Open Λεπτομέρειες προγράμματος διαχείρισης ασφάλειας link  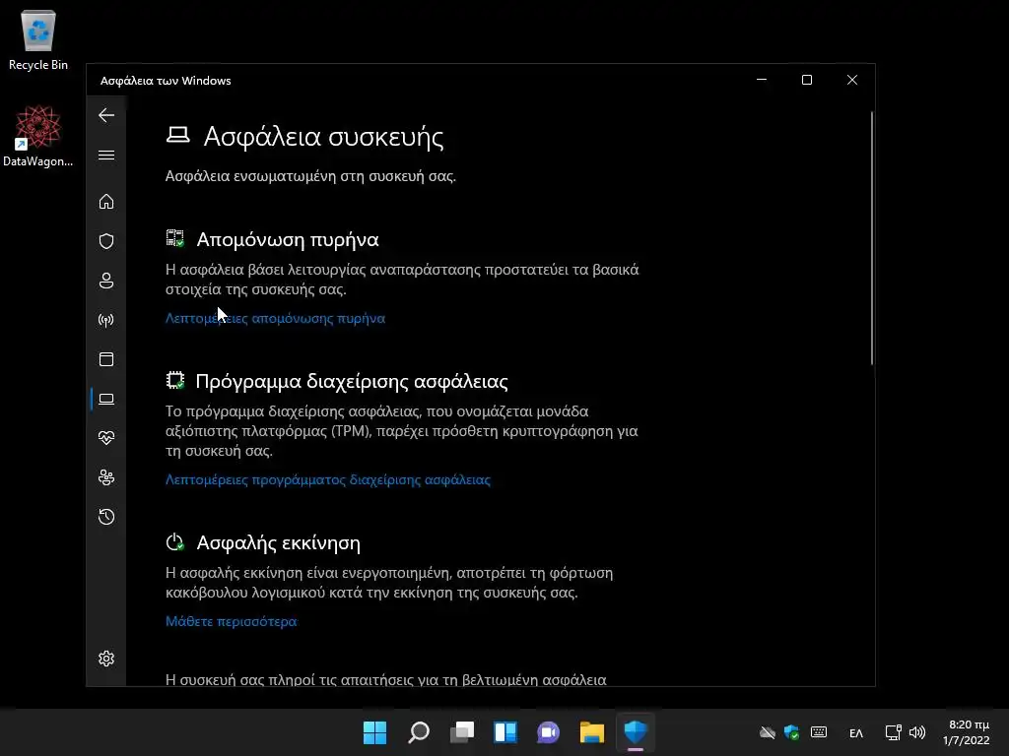pyautogui.click(x=327, y=479)
